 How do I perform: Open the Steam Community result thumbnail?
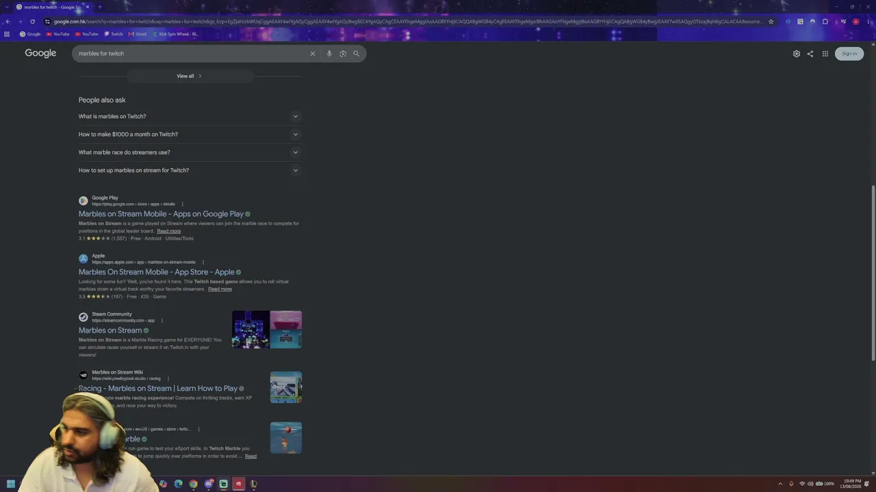267,329
